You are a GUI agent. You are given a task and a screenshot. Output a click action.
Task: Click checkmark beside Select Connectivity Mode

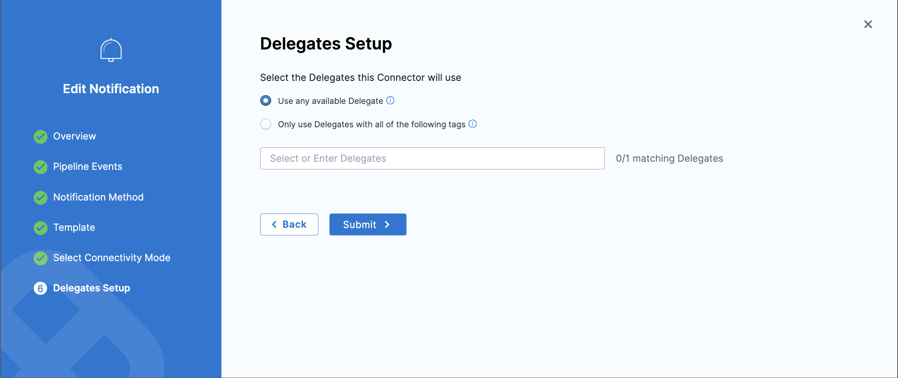click(x=41, y=258)
